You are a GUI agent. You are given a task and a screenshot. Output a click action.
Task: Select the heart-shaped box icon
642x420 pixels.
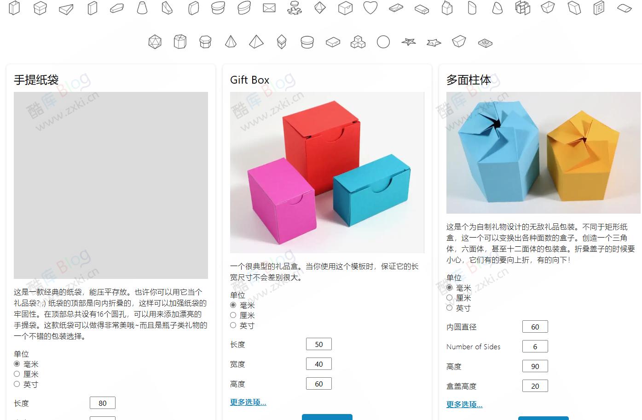click(370, 8)
